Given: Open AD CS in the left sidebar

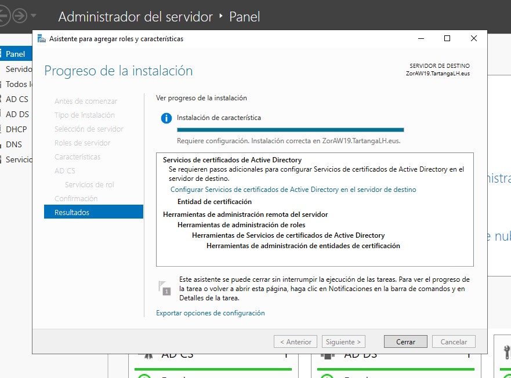Looking at the screenshot, I should (16, 99).
